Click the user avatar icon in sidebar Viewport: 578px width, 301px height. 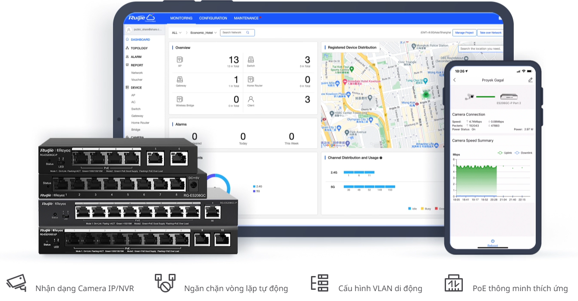(129, 30)
